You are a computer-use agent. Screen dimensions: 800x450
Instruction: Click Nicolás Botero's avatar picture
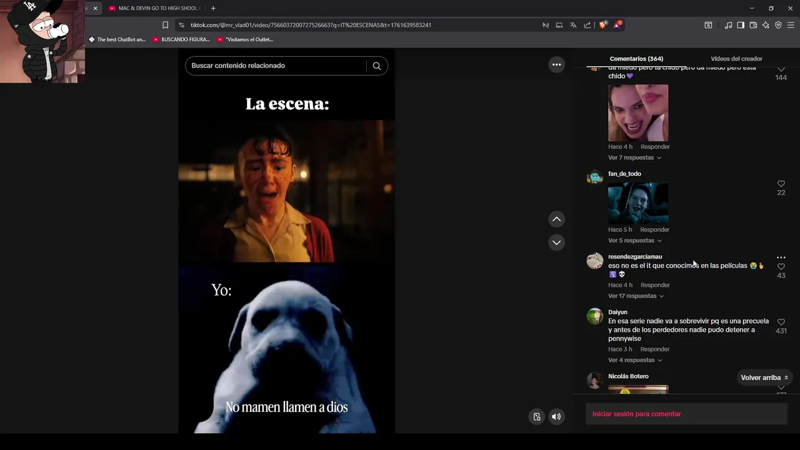point(595,380)
